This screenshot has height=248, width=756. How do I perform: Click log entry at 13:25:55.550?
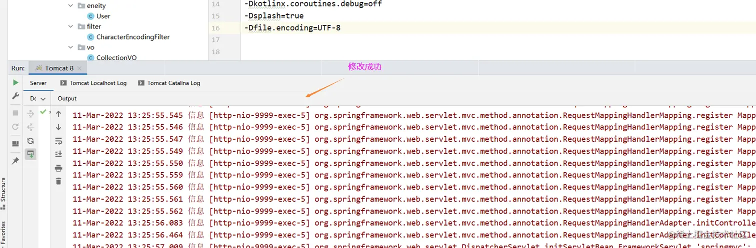click(x=413, y=163)
